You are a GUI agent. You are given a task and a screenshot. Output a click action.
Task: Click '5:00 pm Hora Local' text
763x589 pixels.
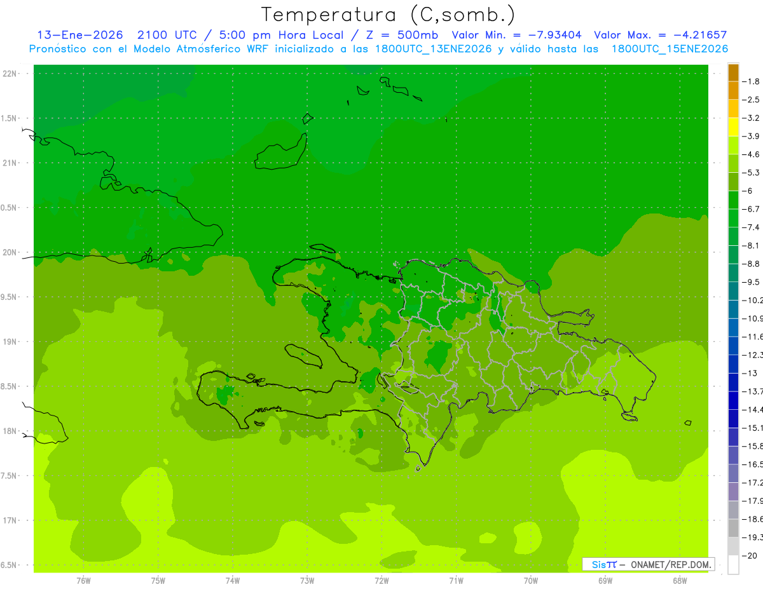[x=282, y=35]
